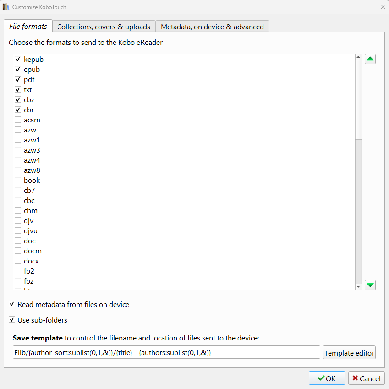
Task: Enable the docx format checkbox
Action: click(18, 261)
